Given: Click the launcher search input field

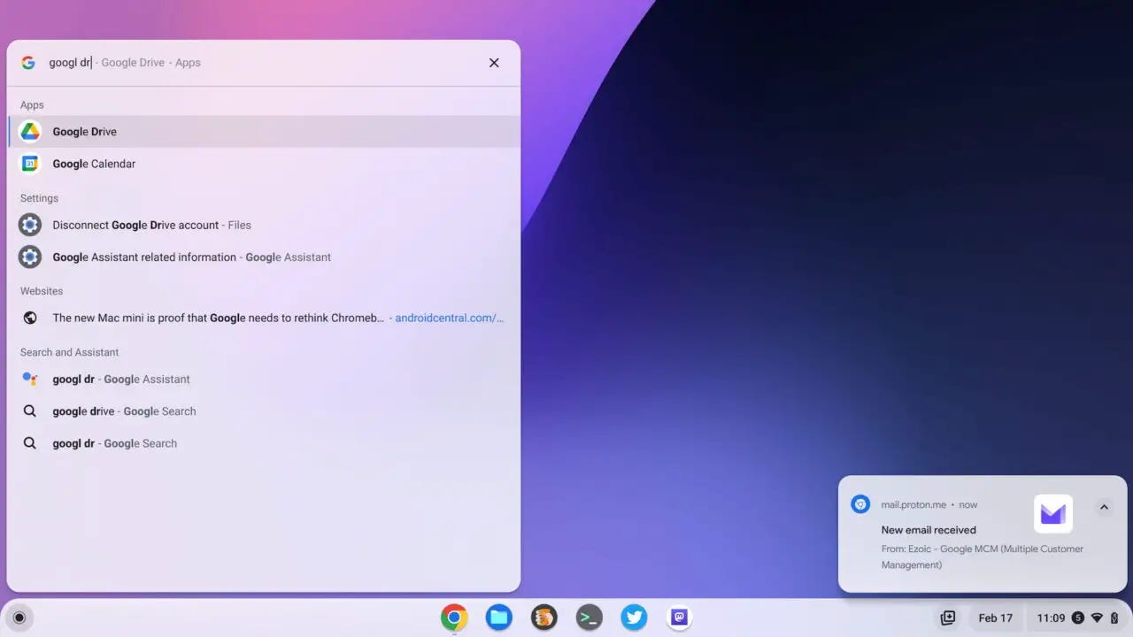Looking at the screenshot, I should point(262,63).
